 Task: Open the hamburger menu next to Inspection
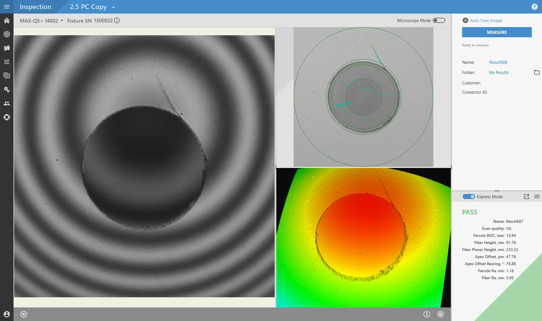(x=7, y=7)
